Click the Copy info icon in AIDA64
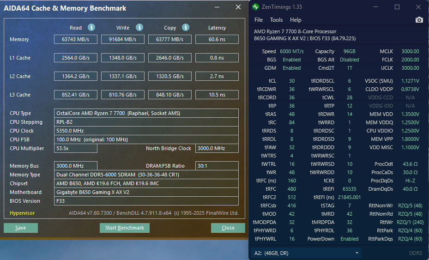Image resolution: width=429 pixels, height=260 pixels. (x=186, y=27)
